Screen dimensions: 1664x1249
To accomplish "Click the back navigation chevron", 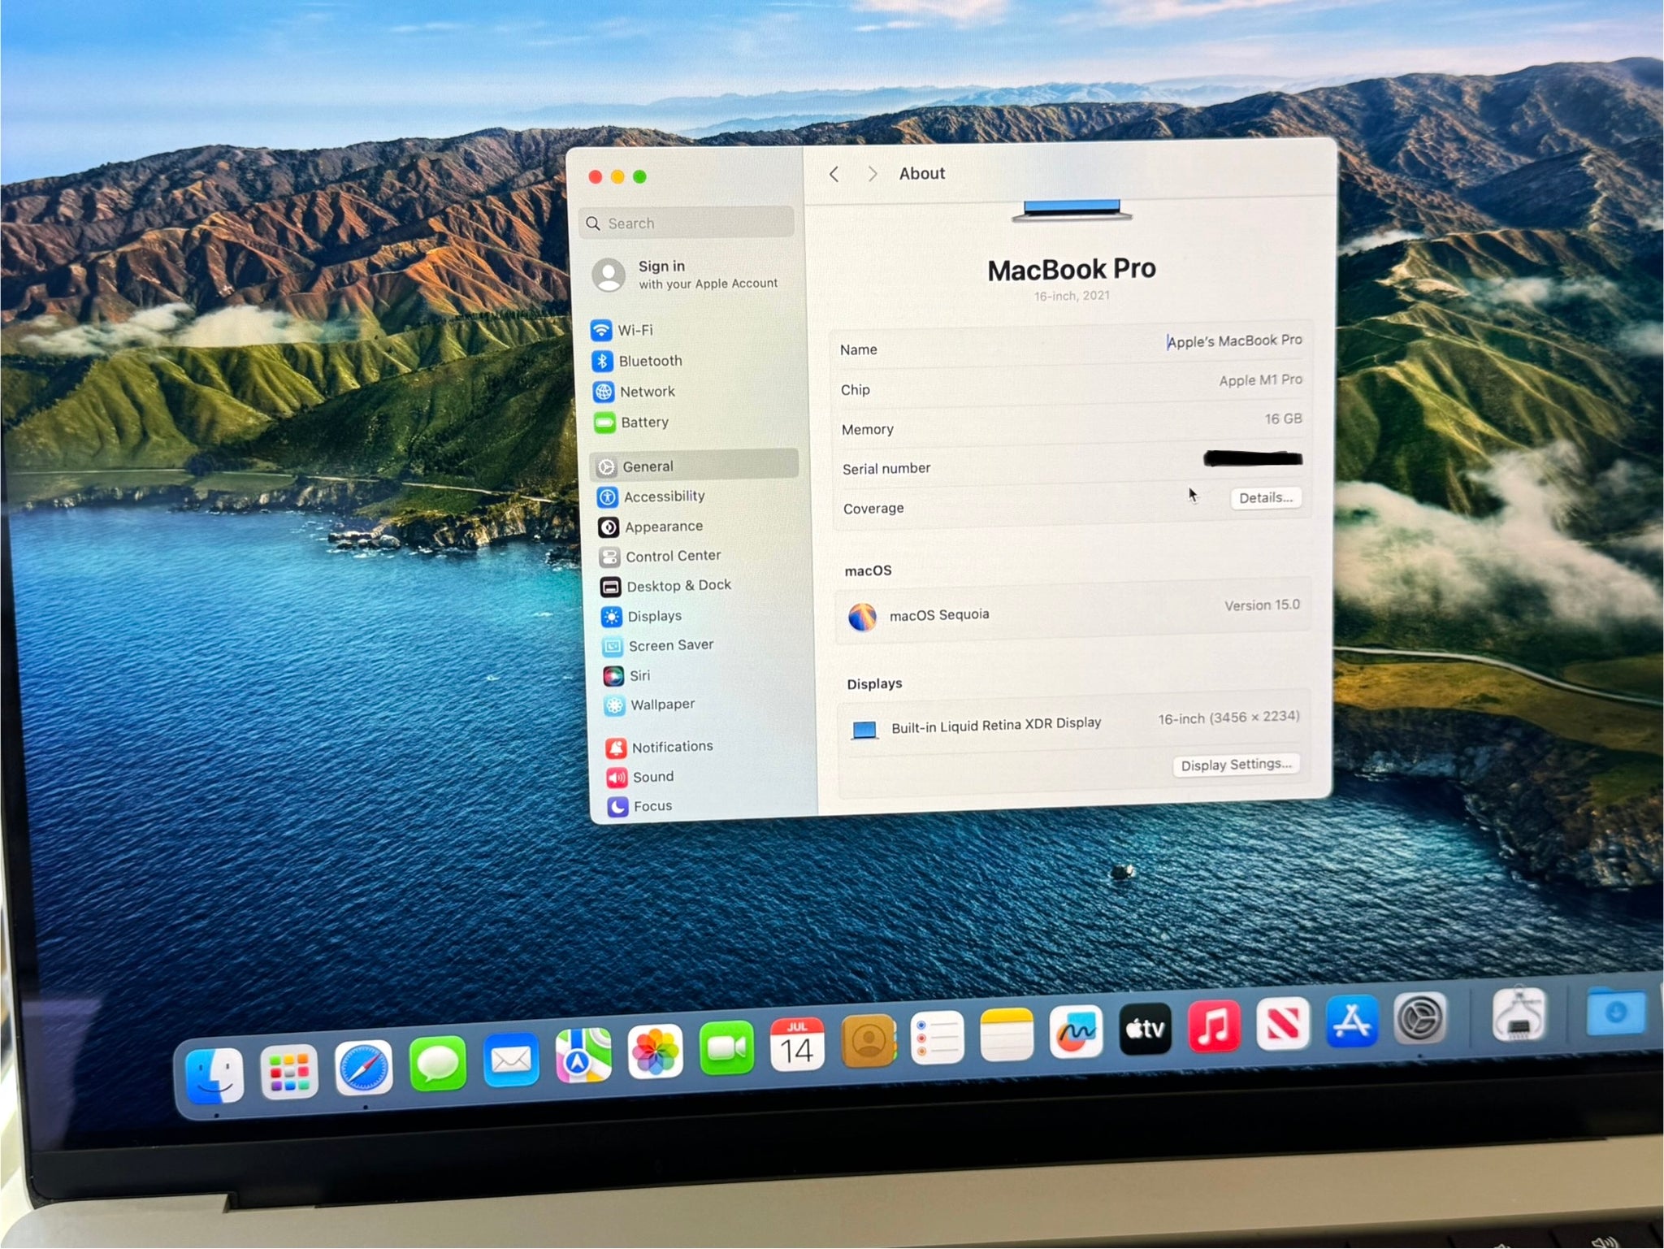I will point(834,175).
